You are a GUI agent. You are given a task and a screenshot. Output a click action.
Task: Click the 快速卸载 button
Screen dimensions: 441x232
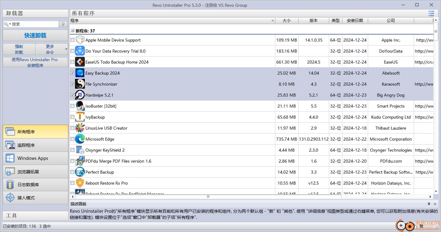click(36, 35)
